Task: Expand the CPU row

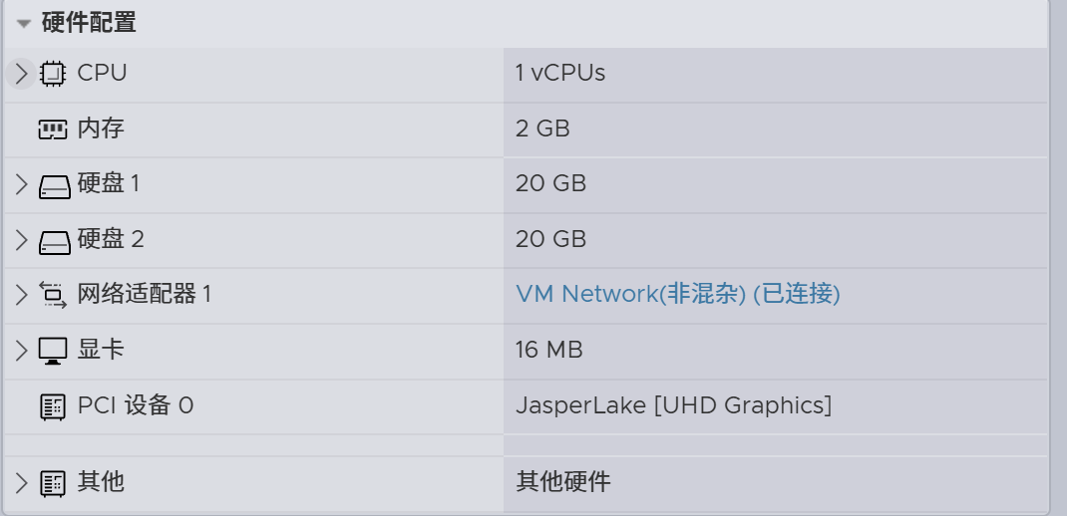Action: coord(22,74)
